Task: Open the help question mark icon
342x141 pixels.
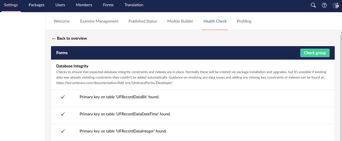Action: tap(324, 5)
